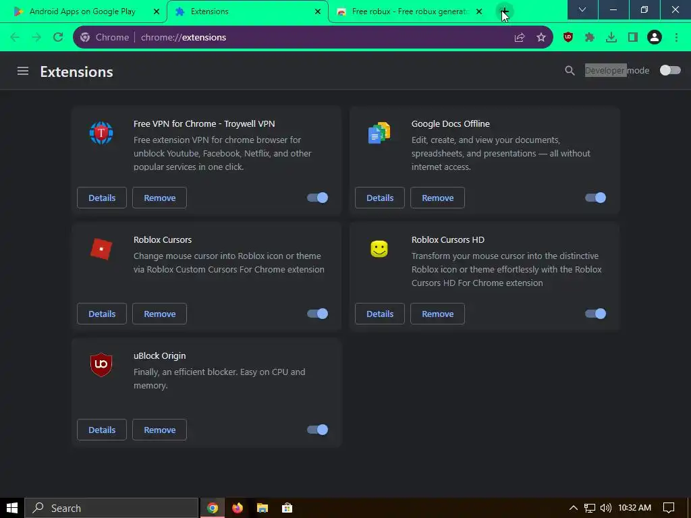Viewport: 691px width, 518px height.
Task: Click the uBlock Origin shield card icon
Action: point(101,365)
